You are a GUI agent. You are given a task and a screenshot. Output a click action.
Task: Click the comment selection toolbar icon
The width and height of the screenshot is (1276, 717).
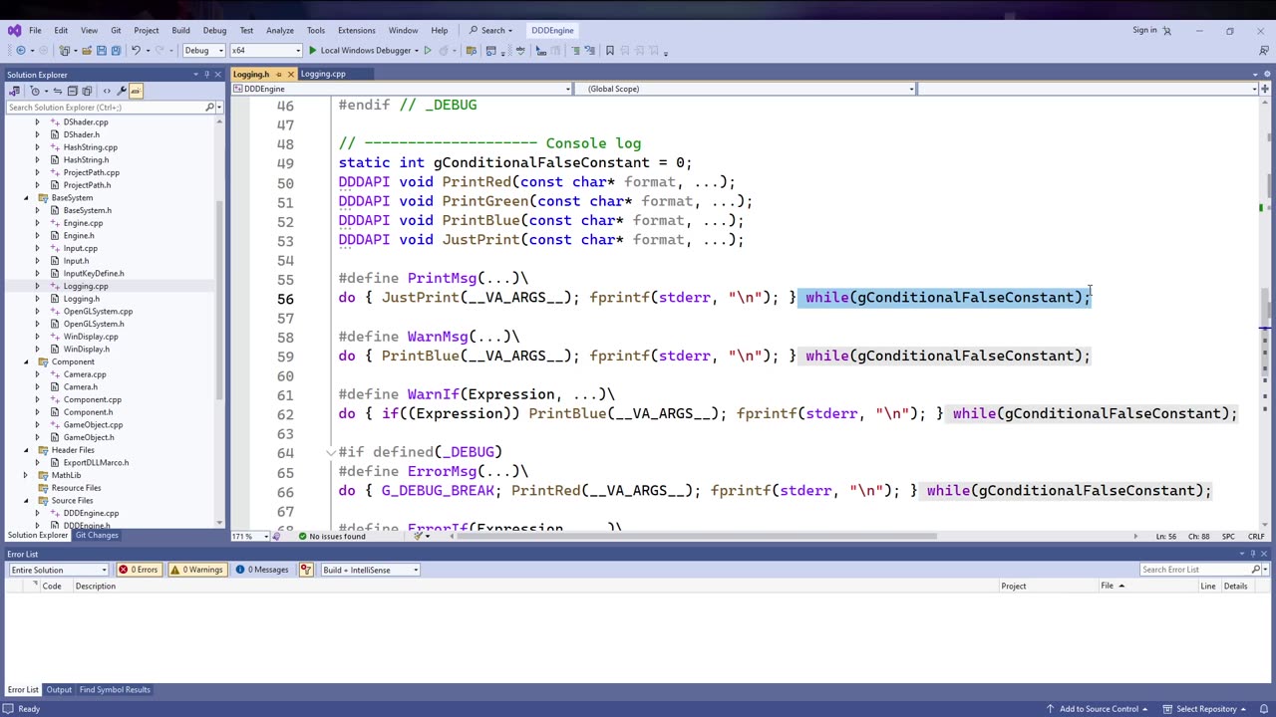pyautogui.click(x=576, y=50)
